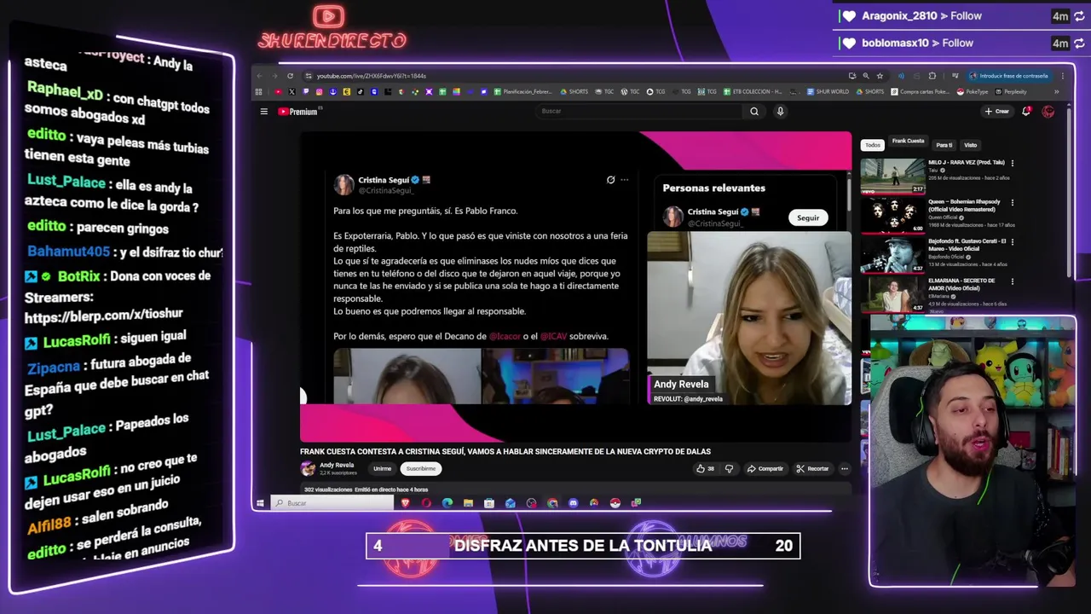Open Microsoft Store from the taskbar
The width and height of the screenshot is (1091, 614).
[489, 503]
